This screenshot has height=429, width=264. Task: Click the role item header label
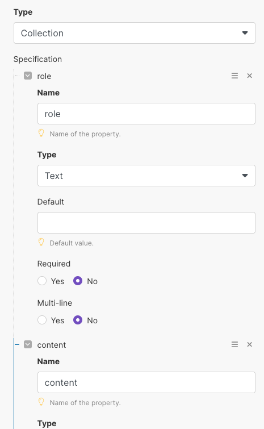[44, 76]
